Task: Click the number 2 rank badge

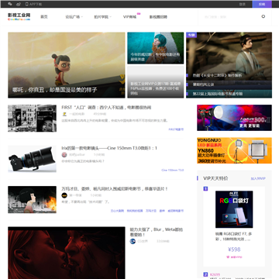Action: point(205,274)
